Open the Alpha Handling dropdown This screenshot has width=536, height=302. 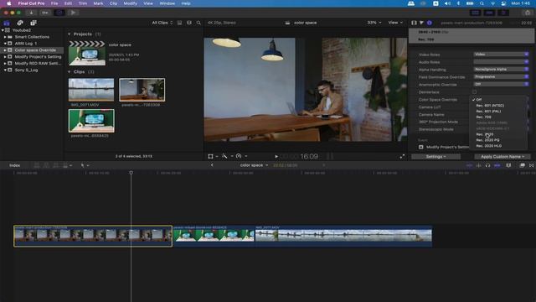[501, 70]
